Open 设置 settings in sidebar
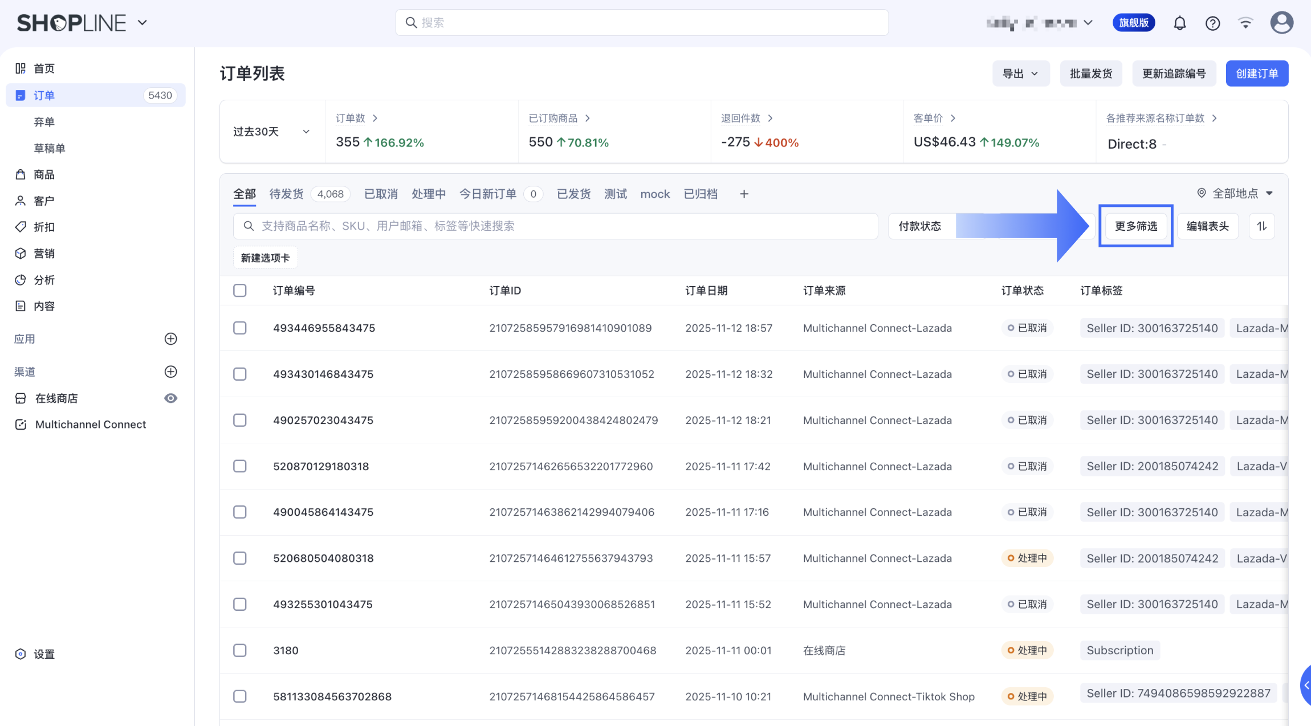The width and height of the screenshot is (1311, 726). [44, 654]
